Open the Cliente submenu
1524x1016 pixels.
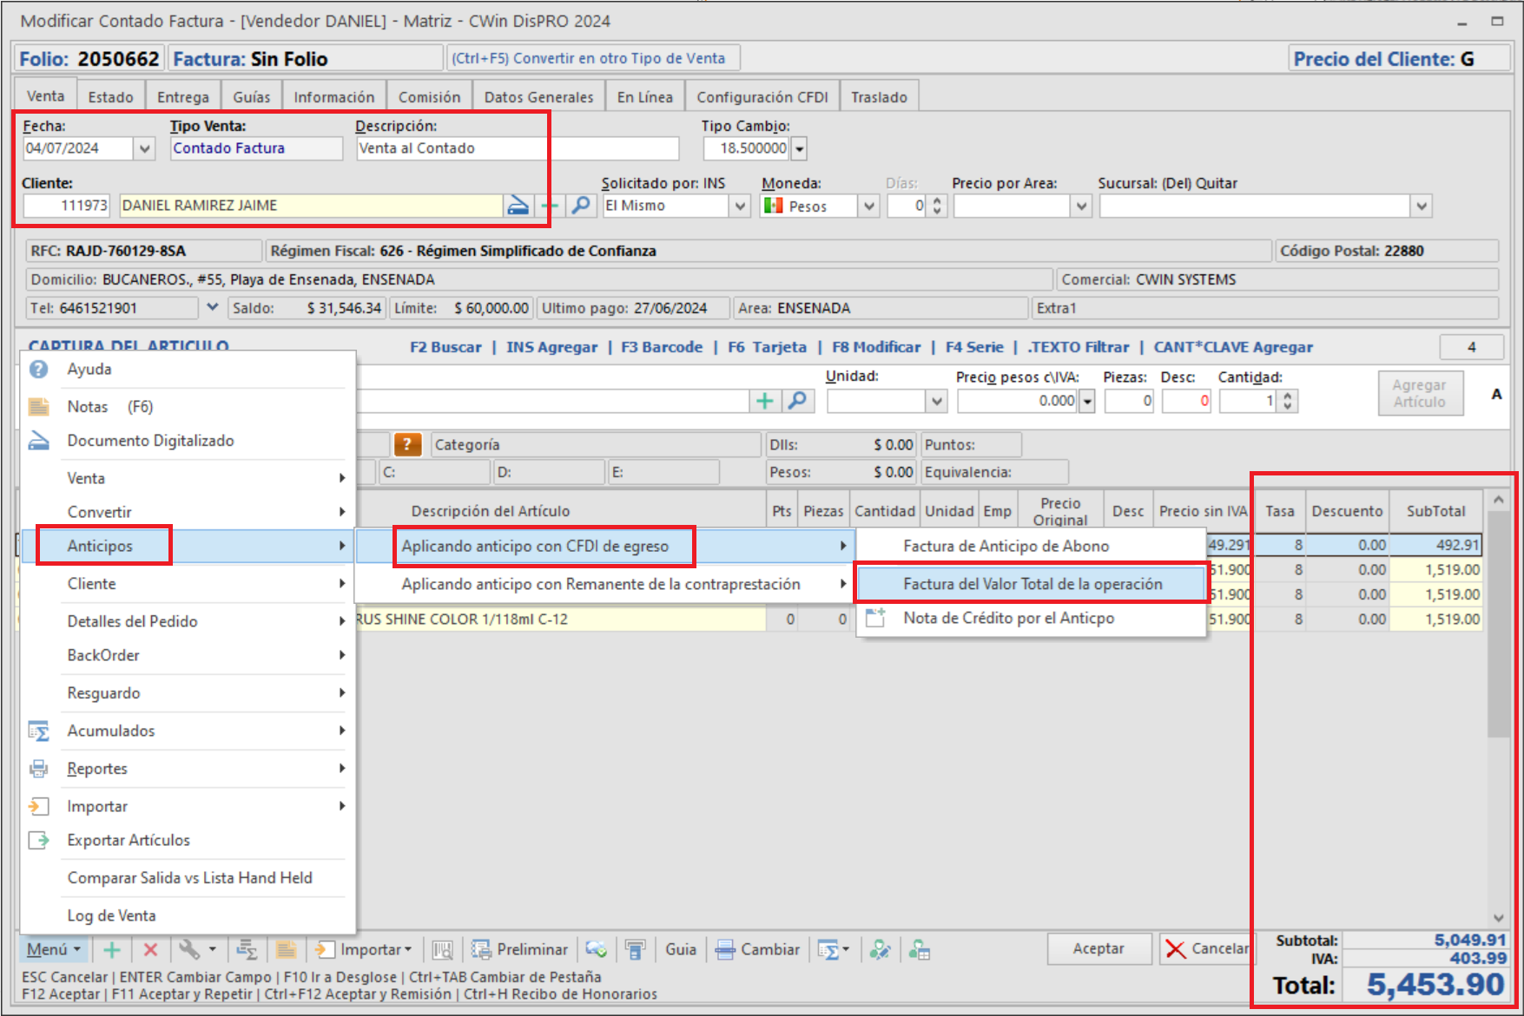[x=188, y=584]
